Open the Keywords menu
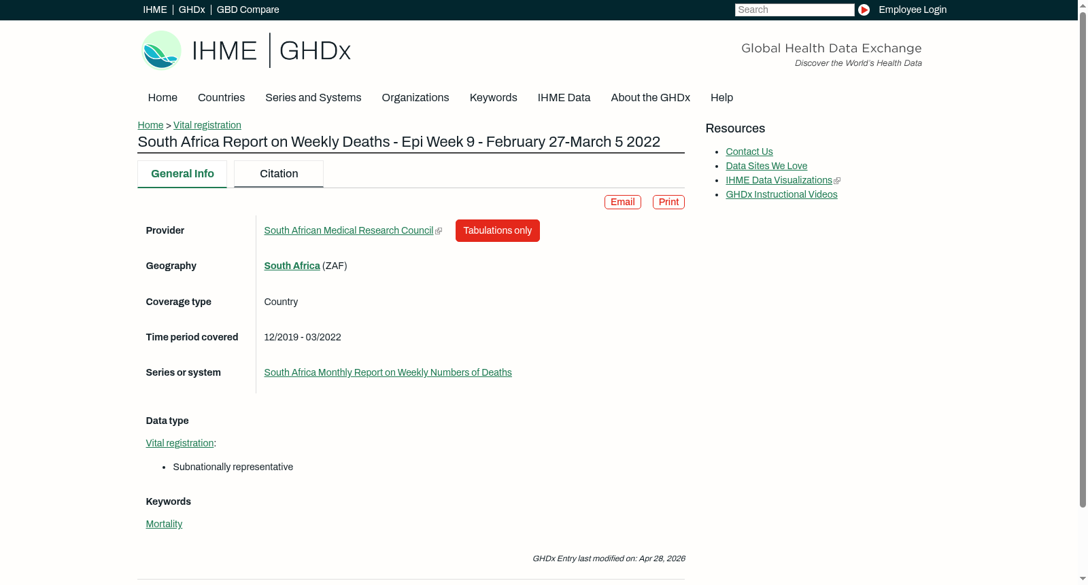The width and height of the screenshot is (1088, 585). pyautogui.click(x=493, y=98)
